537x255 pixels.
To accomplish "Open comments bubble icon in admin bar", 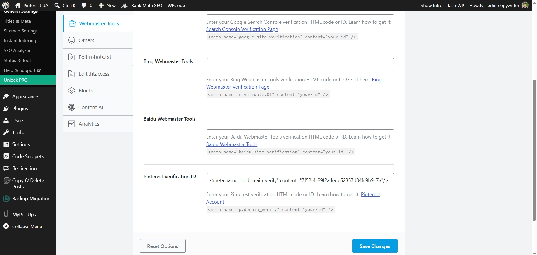I will pos(84,5).
